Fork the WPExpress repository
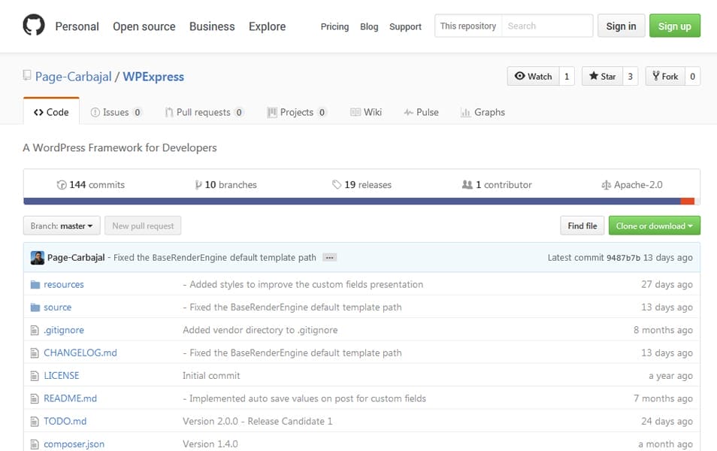Screen dimensions: 717x451 (665, 77)
